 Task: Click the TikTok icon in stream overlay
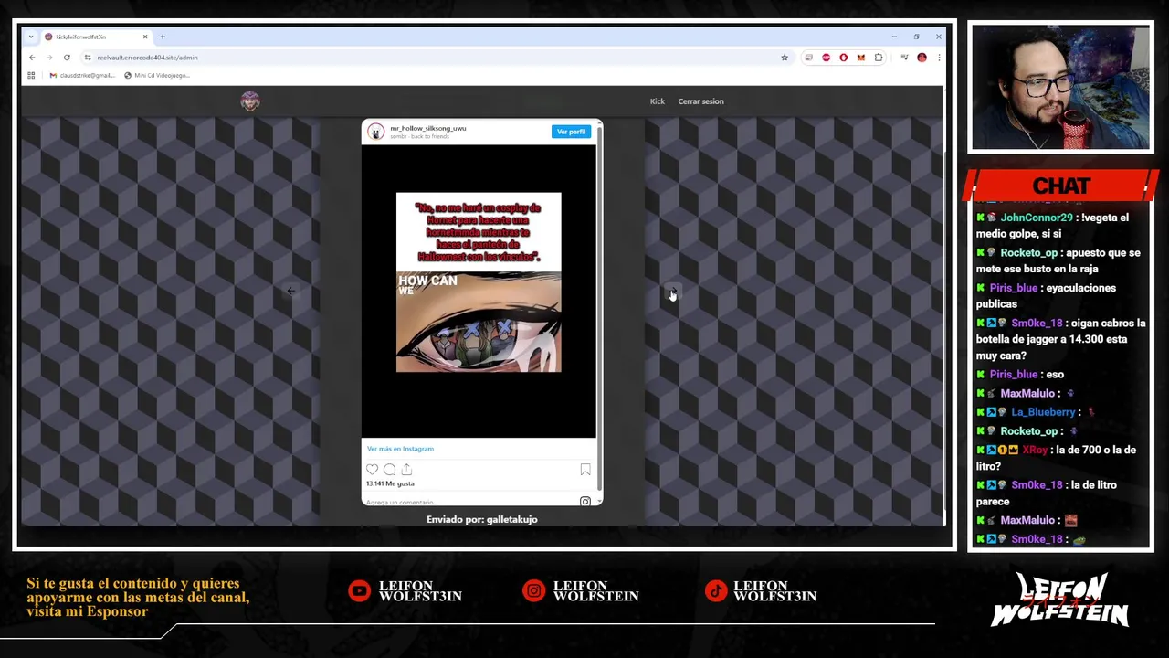tap(715, 591)
